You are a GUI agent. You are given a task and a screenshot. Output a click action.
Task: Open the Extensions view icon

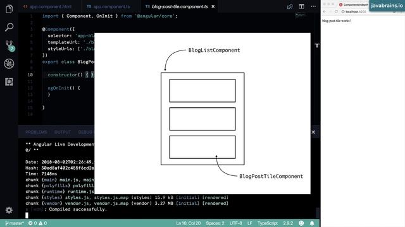pyautogui.click(x=9, y=82)
